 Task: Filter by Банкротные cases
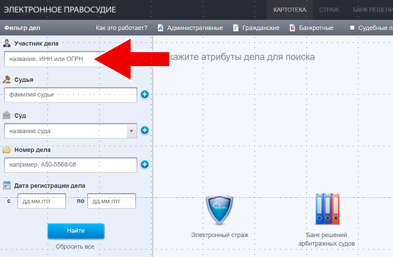click(x=316, y=28)
